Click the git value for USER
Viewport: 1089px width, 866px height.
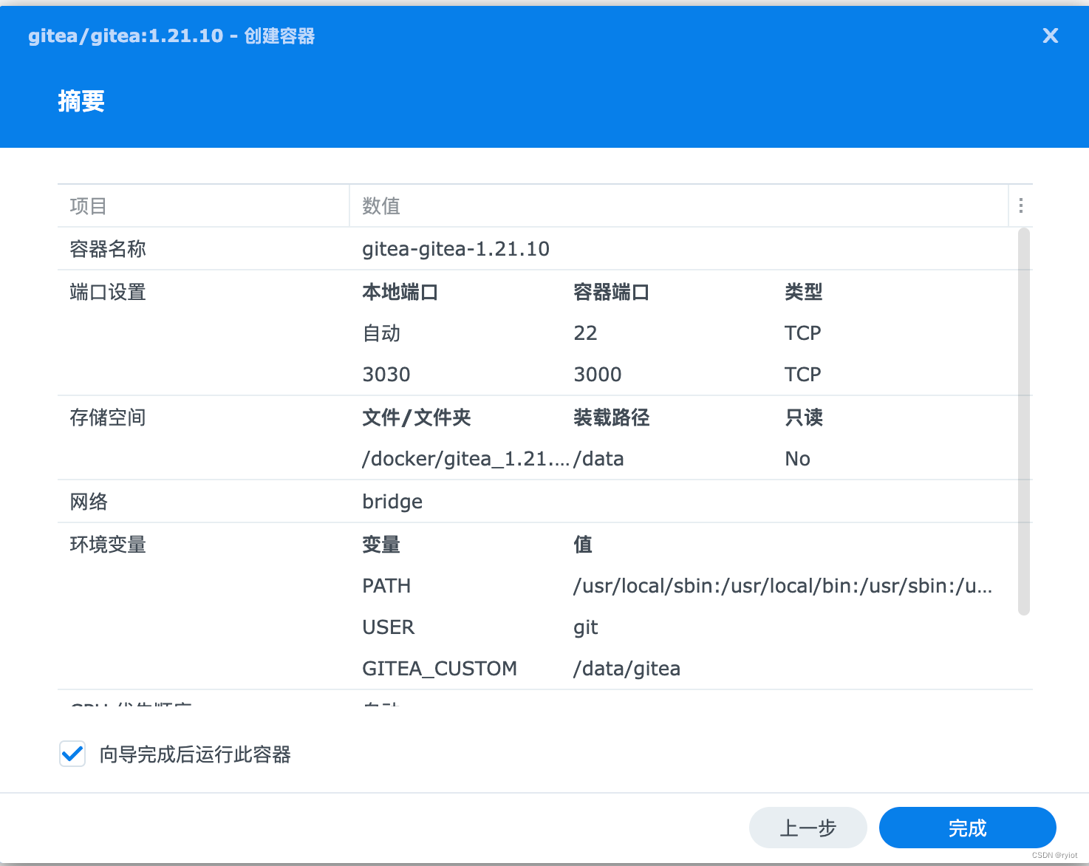click(x=586, y=627)
